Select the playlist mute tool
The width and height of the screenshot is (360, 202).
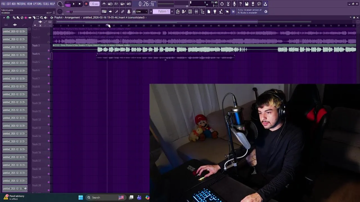pyautogui.click(x=26, y=18)
